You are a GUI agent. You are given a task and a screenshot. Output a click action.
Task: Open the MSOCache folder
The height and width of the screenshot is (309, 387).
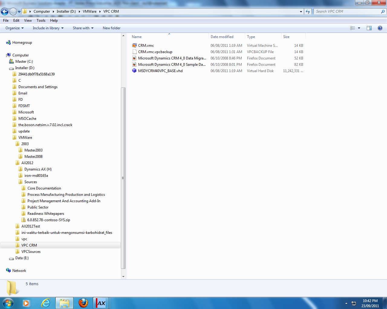tap(27, 119)
